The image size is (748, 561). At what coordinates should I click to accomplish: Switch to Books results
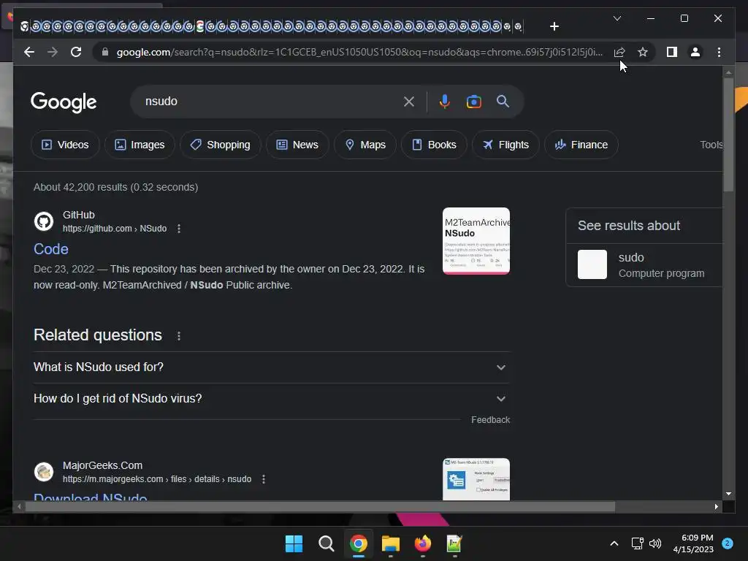tap(434, 145)
